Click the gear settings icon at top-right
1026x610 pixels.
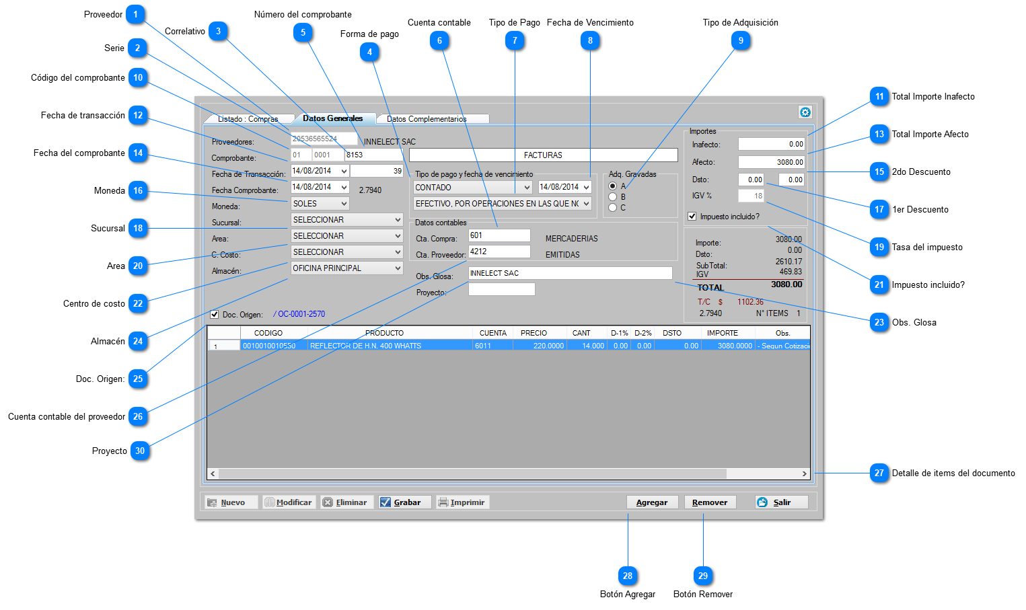point(805,112)
